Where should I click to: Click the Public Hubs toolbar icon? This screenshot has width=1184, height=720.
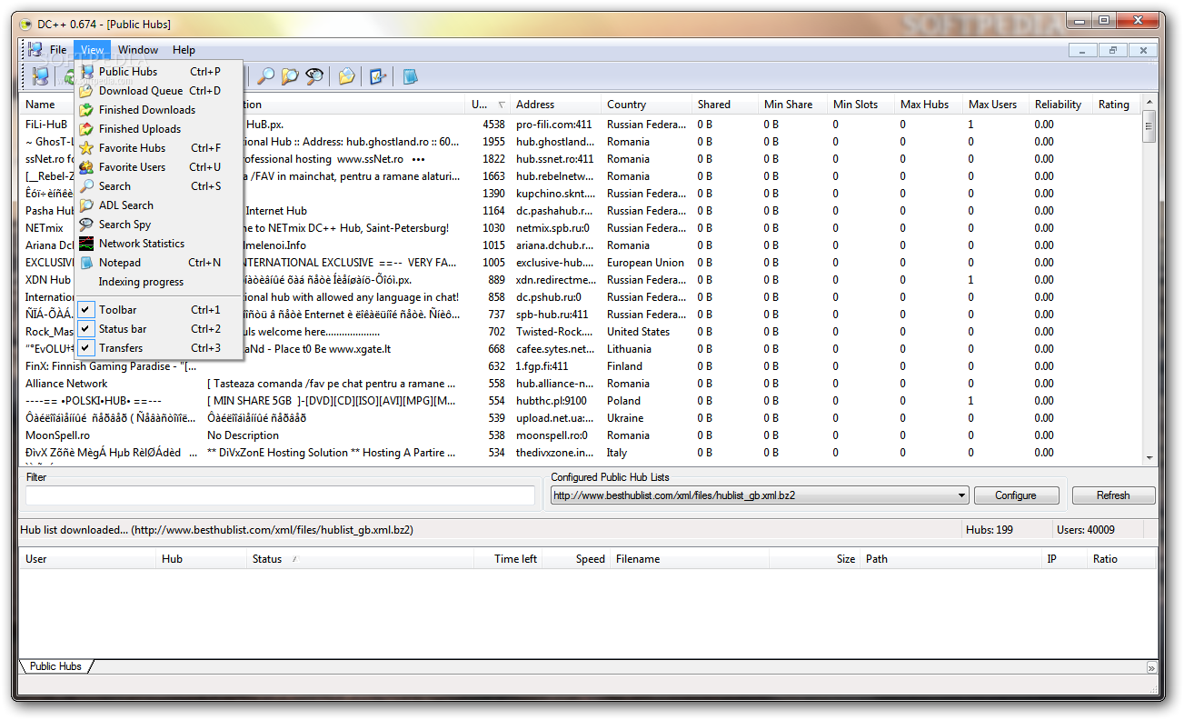click(40, 77)
